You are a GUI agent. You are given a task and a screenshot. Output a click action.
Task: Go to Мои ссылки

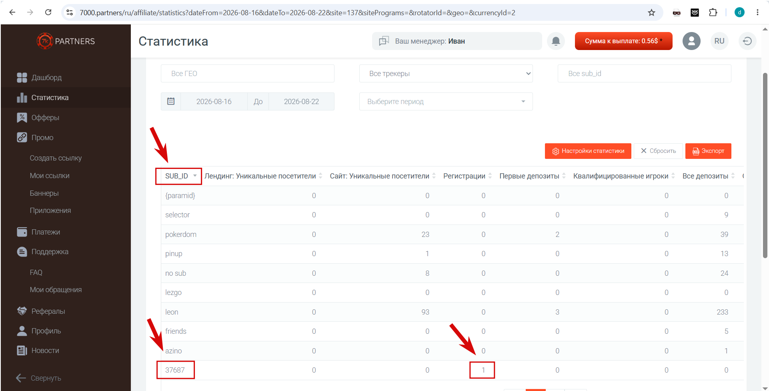pyautogui.click(x=50, y=175)
